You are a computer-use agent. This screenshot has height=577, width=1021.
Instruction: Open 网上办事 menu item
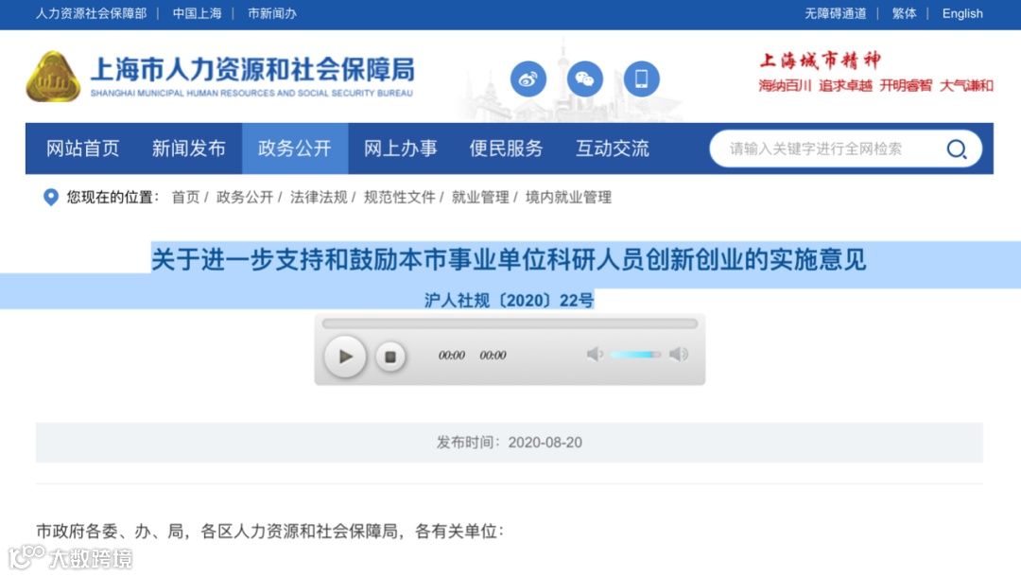tap(401, 149)
